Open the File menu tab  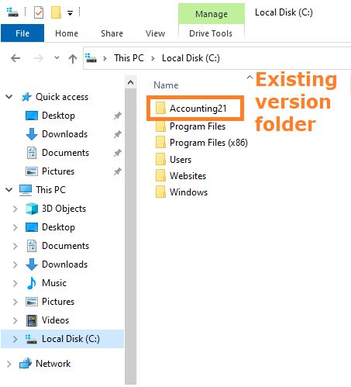pos(22,33)
